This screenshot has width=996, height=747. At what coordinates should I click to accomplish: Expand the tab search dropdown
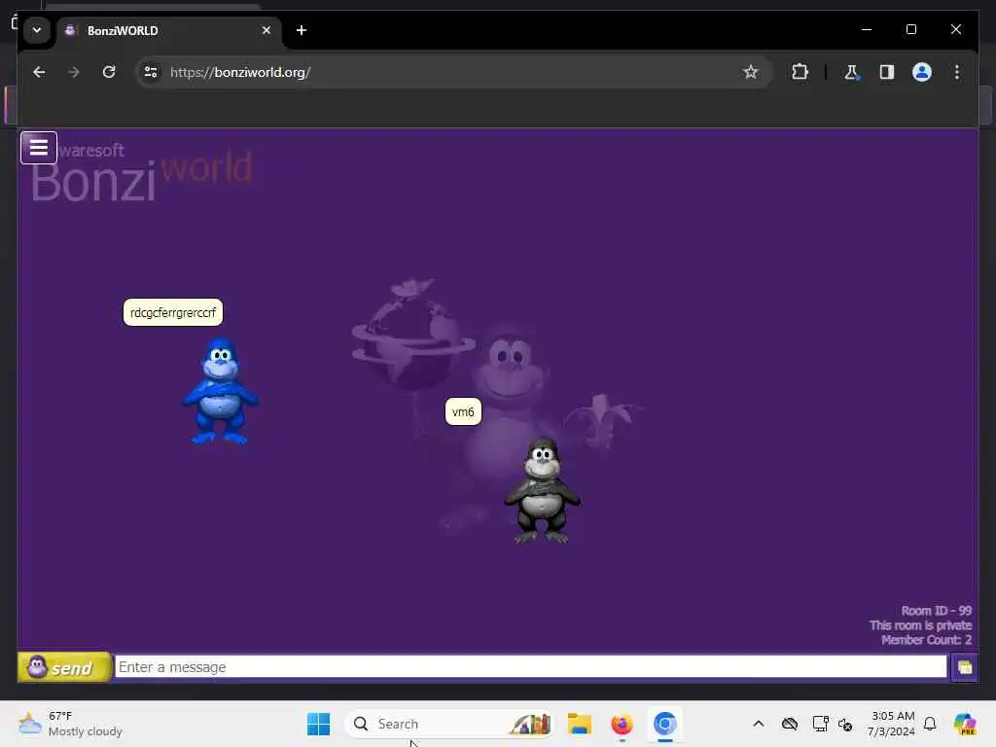coord(37,30)
